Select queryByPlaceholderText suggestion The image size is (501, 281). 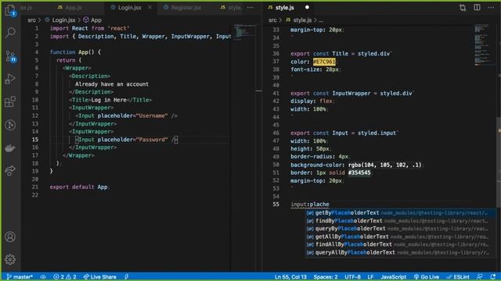point(400,229)
